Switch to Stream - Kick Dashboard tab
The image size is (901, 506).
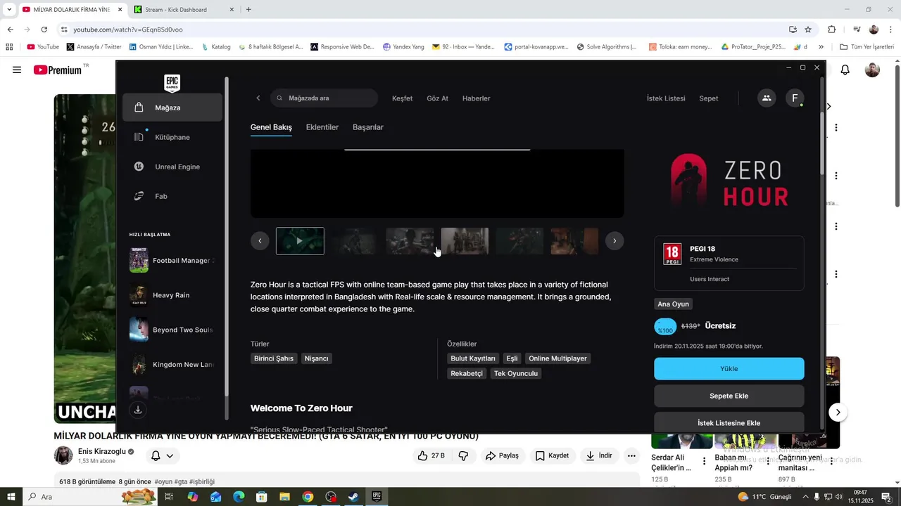click(183, 10)
